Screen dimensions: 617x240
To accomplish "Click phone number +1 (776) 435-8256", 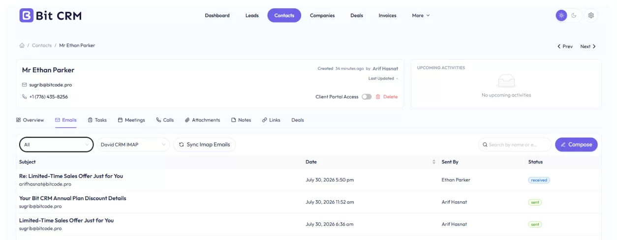I will click(48, 97).
